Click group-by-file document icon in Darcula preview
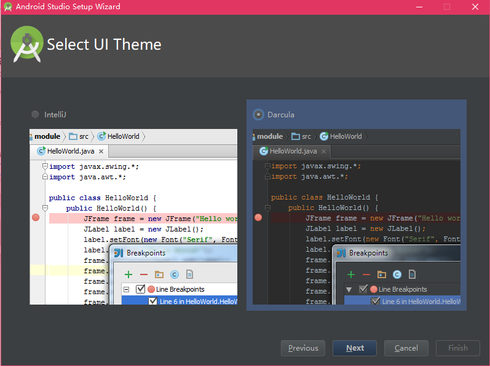 tap(412, 274)
